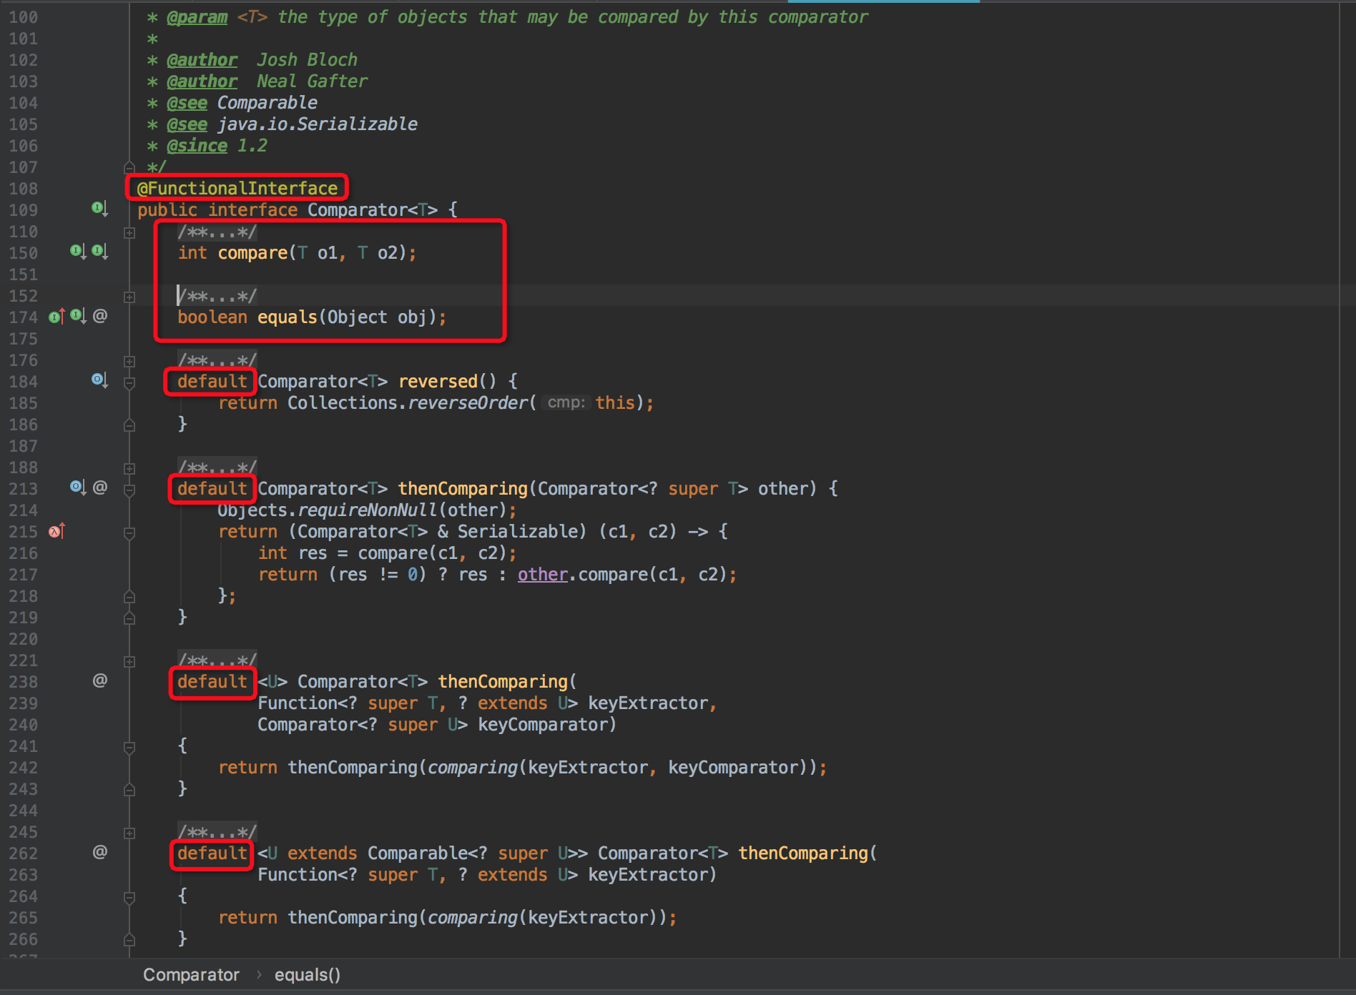Viewport: 1356px width, 995px height.
Task: Click the 'compare' method name on line 150
Action: (252, 253)
